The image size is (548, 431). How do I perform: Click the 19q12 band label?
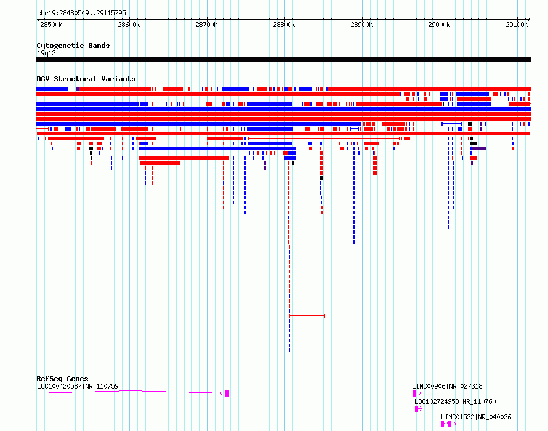[46, 53]
